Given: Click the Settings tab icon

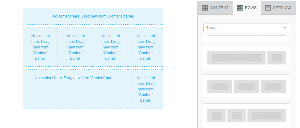Looking at the screenshot, I should (x=268, y=8).
